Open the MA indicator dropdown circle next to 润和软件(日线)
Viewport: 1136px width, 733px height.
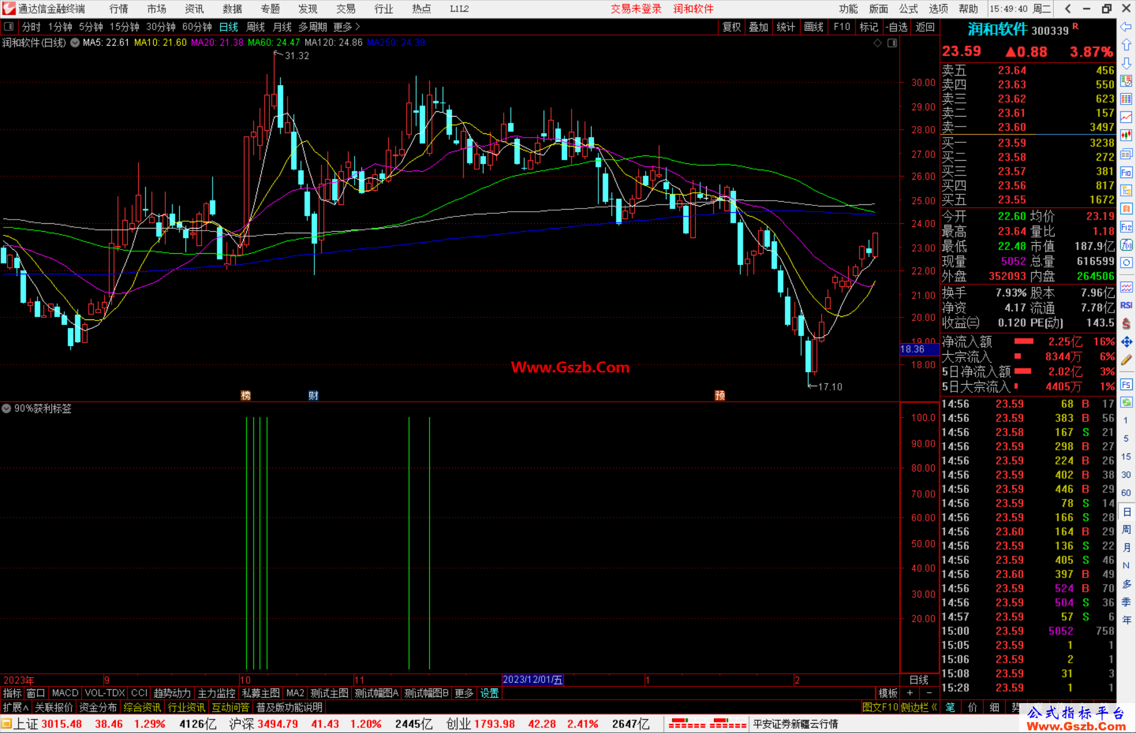pos(75,43)
